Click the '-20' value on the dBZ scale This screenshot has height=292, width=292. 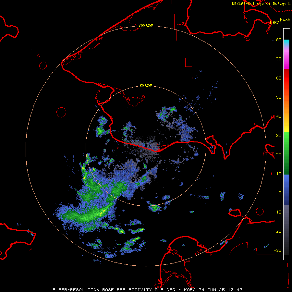(x=277, y=231)
